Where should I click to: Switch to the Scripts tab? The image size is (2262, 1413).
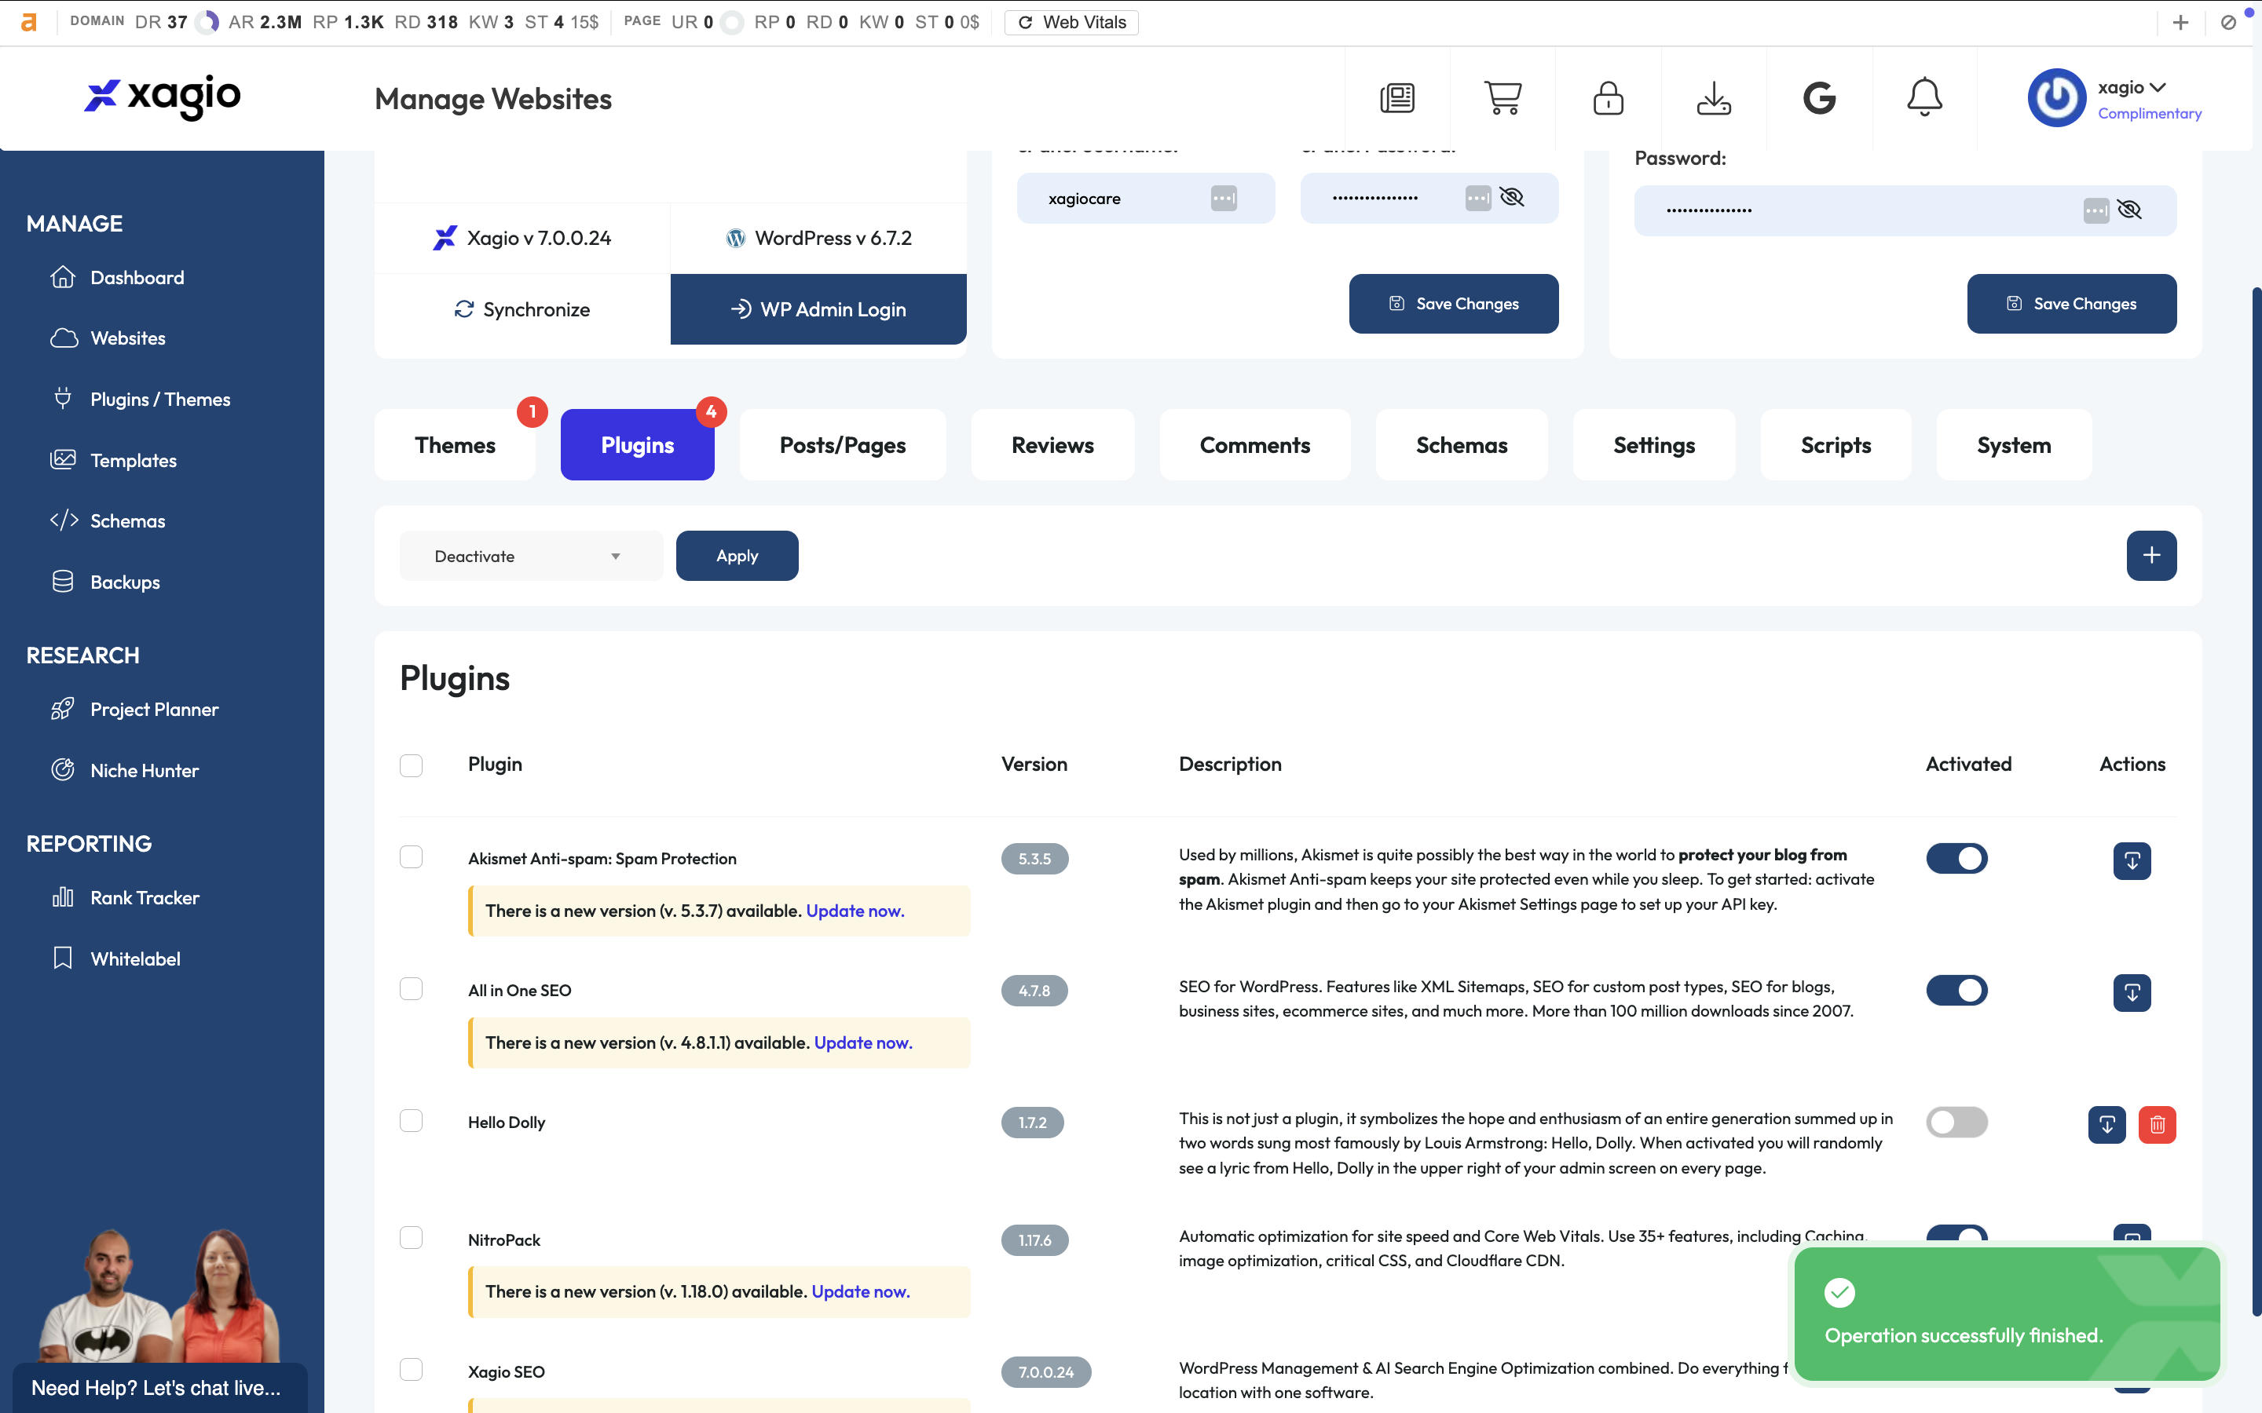pyautogui.click(x=1836, y=445)
